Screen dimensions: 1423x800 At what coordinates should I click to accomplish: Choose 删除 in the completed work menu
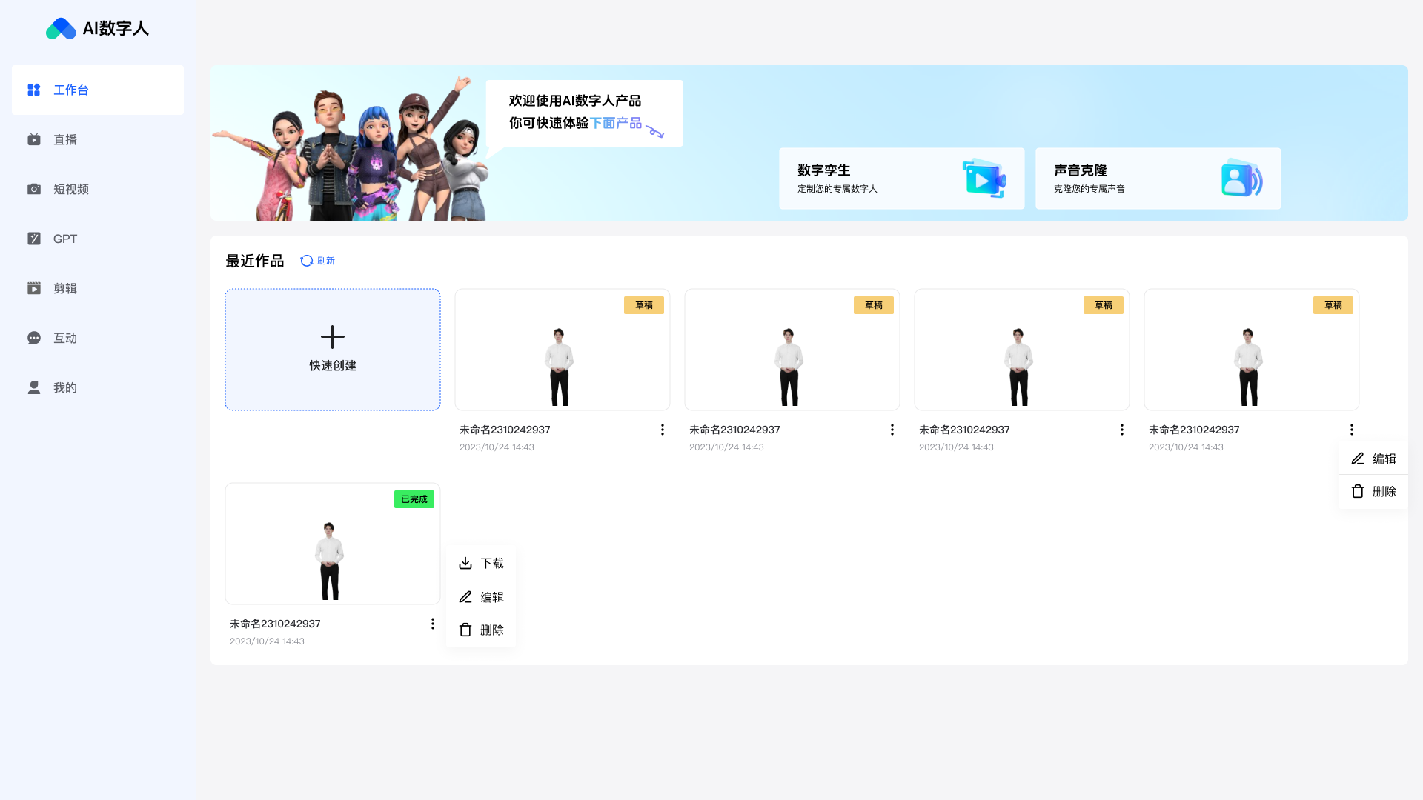point(481,630)
